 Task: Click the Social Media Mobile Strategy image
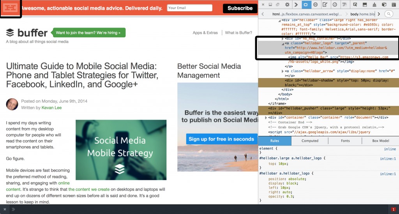[x=121, y=150]
